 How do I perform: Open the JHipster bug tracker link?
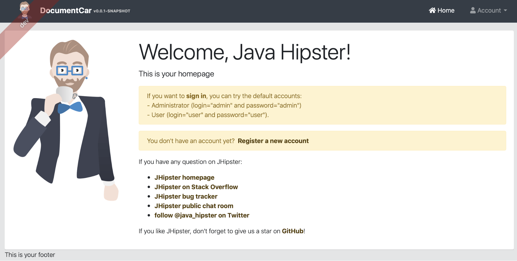click(186, 196)
